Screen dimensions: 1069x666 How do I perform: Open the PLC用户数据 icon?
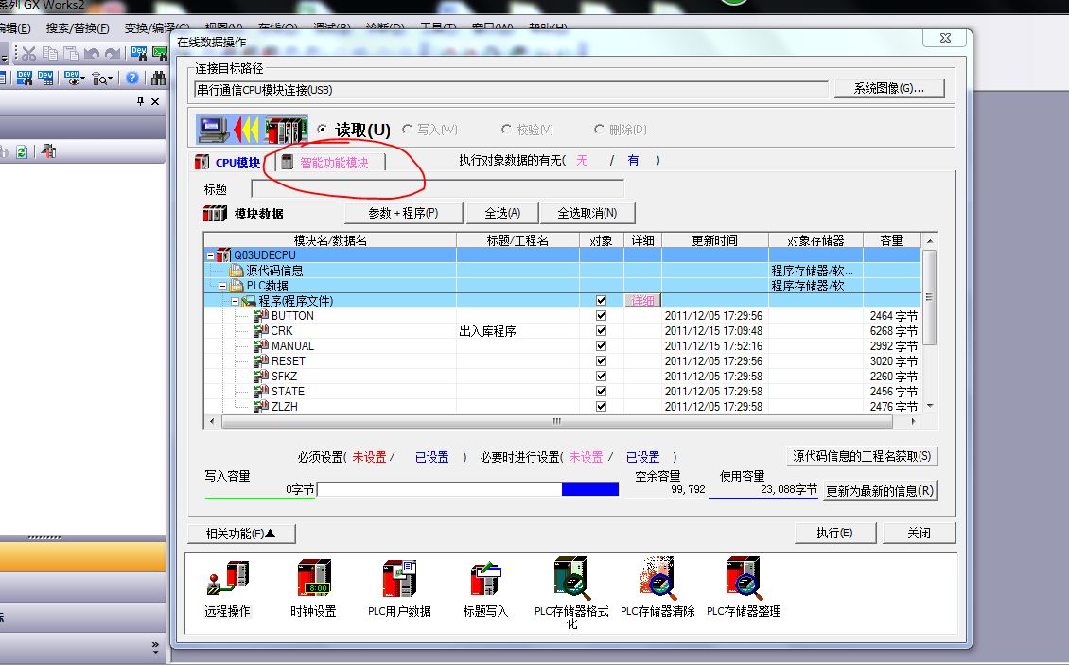pos(399,578)
